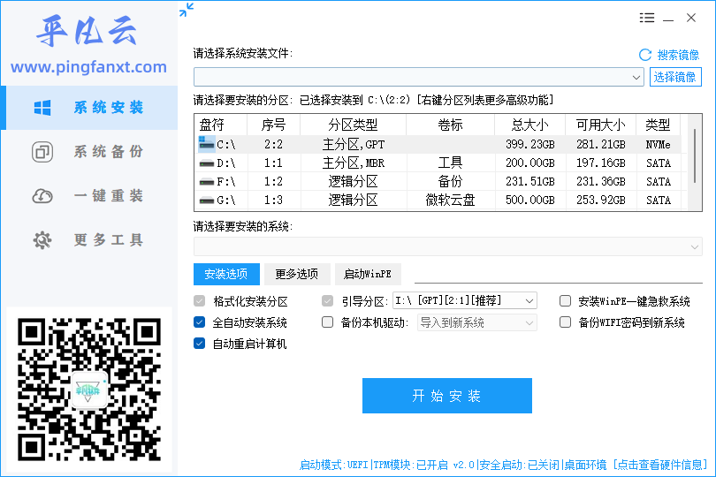This screenshot has height=477, width=716.
Task: Select the 399.23GB total size cell
Action: coord(530,145)
